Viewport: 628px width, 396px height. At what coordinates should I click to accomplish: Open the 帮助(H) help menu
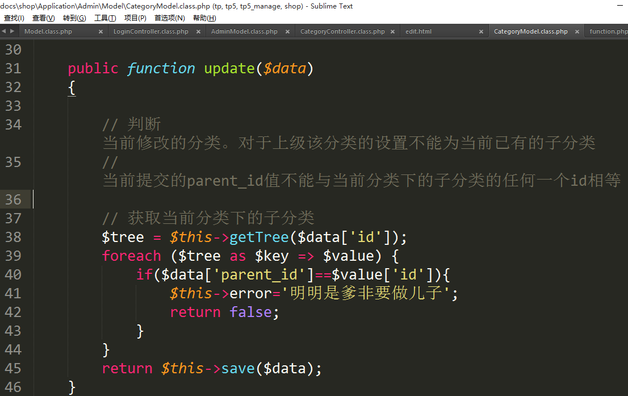[204, 18]
